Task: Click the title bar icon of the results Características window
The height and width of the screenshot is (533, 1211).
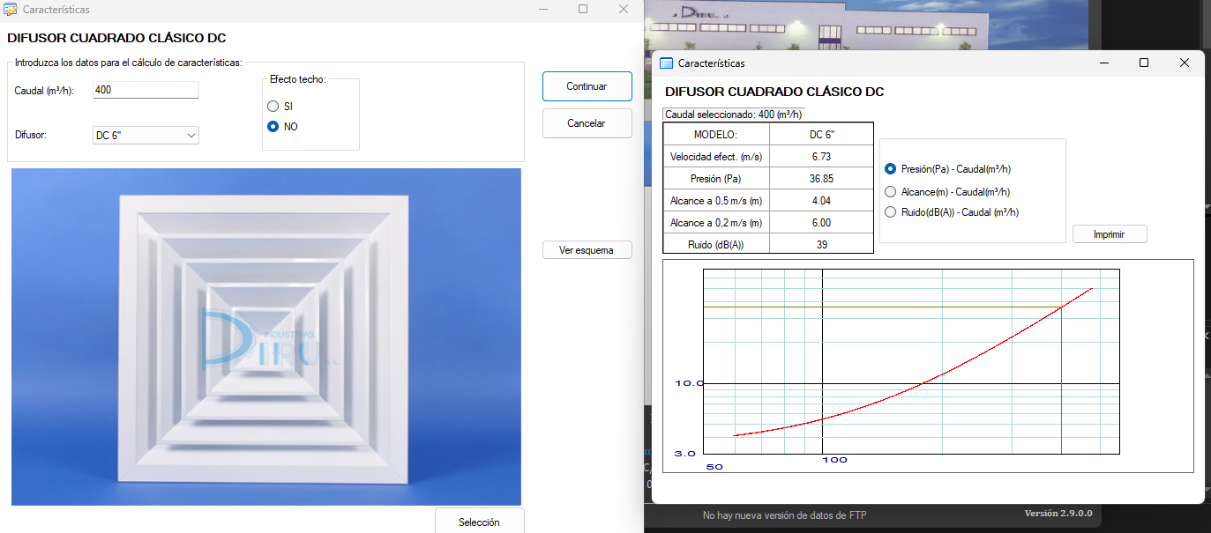Action: [667, 63]
